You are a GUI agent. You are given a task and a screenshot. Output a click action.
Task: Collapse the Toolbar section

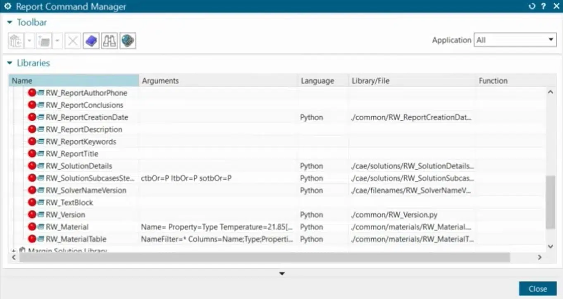(10, 22)
